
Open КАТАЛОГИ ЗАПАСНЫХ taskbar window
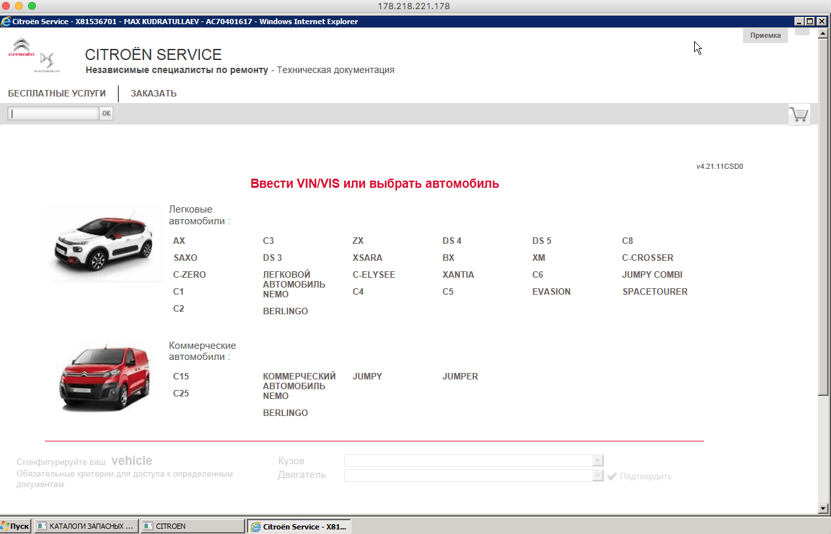point(86,526)
